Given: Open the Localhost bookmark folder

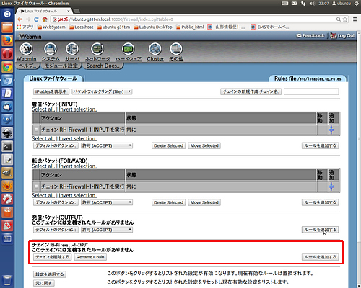Looking at the screenshot, I should 82,27.
